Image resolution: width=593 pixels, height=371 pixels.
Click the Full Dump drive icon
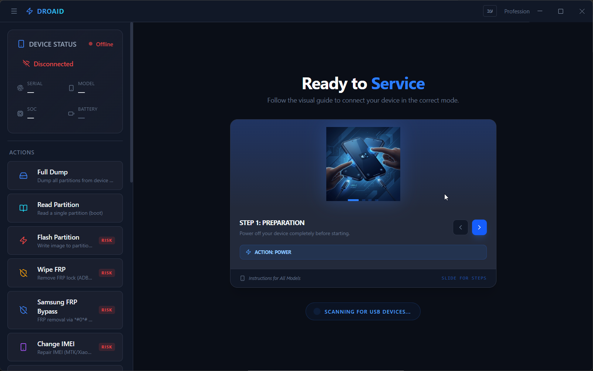(x=23, y=176)
